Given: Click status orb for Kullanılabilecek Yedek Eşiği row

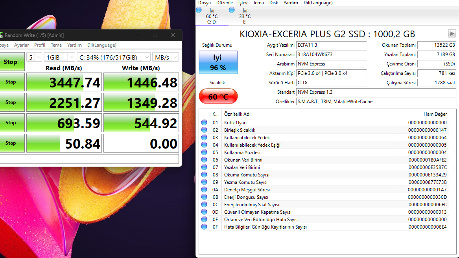Looking at the screenshot, I should 204,145.
